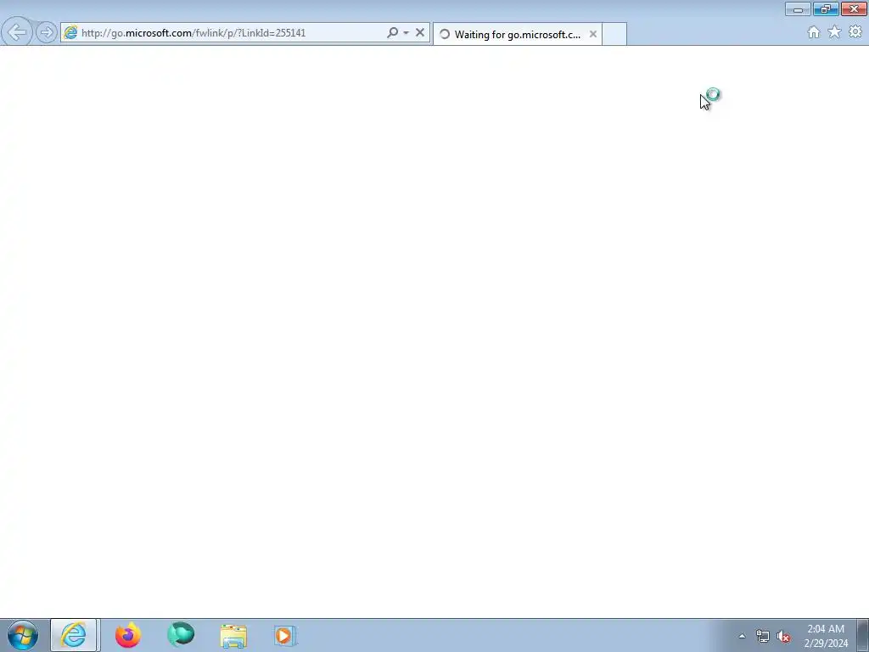Open the Home page icon
869x652 pixels.
(814, 32)
